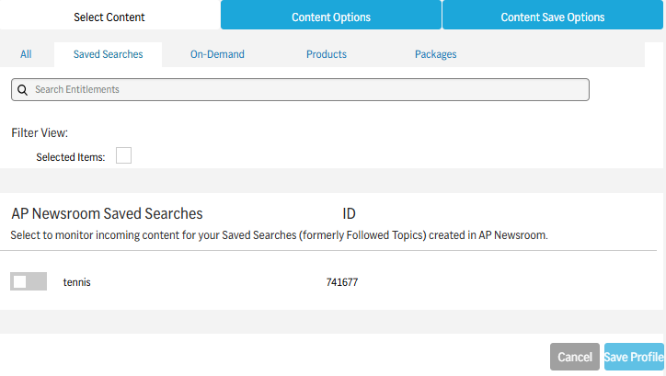Open the Saved Searches tab
Screen dimensions: 666x376
109,54
